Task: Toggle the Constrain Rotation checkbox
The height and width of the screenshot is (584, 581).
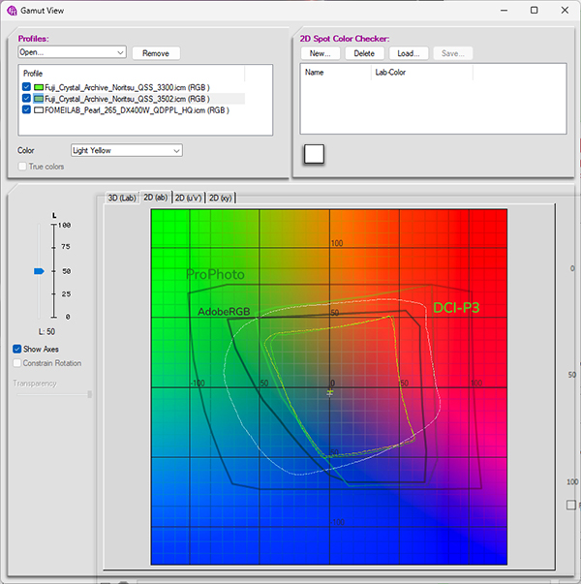Action: [16, 363]
